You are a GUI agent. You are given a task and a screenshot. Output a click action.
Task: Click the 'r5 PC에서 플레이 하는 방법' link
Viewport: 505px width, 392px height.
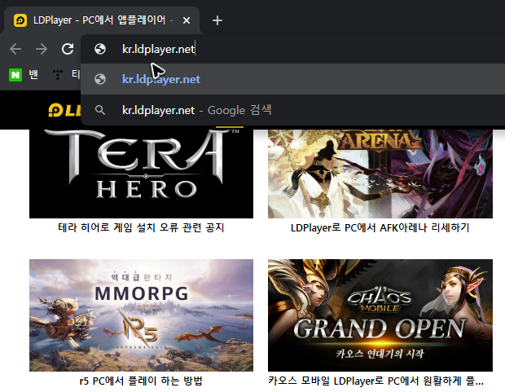[141, 381]
